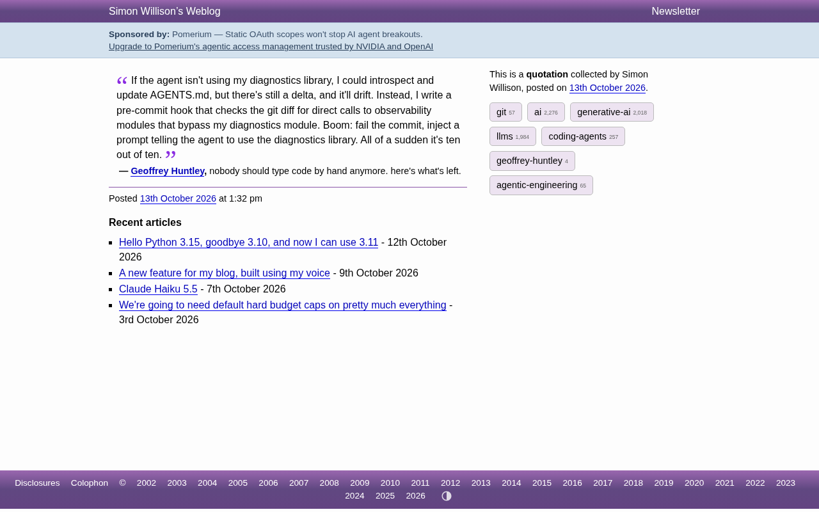Select the geoffrey-huntley tag
The height and width of the screenshot is (512, 819).
coord(532,161)
